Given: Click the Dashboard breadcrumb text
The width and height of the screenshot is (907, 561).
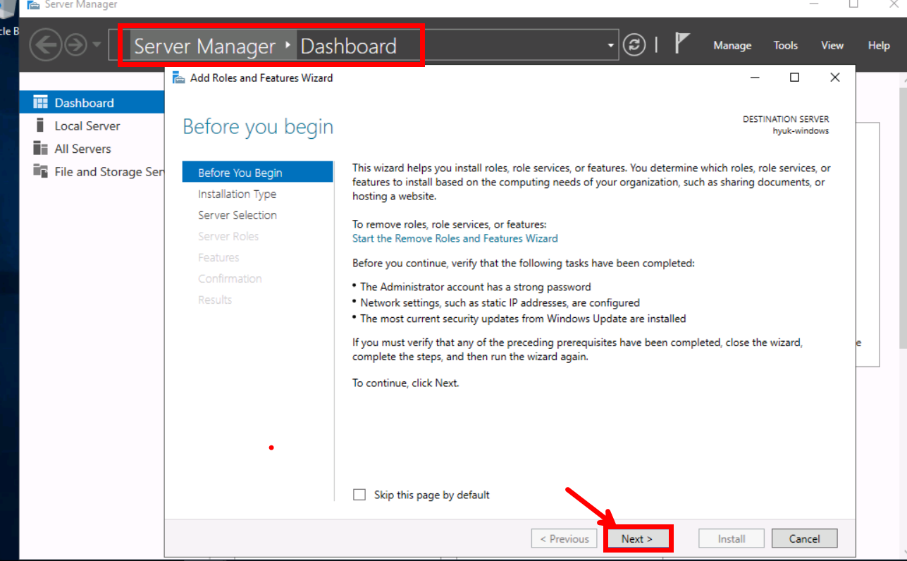Looking at the screenshot, I should (x=348, y=47).
